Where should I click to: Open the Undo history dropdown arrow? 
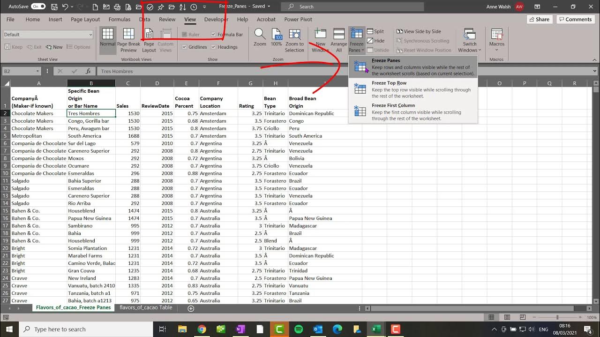pyautogui.click(x=72, y=7)
